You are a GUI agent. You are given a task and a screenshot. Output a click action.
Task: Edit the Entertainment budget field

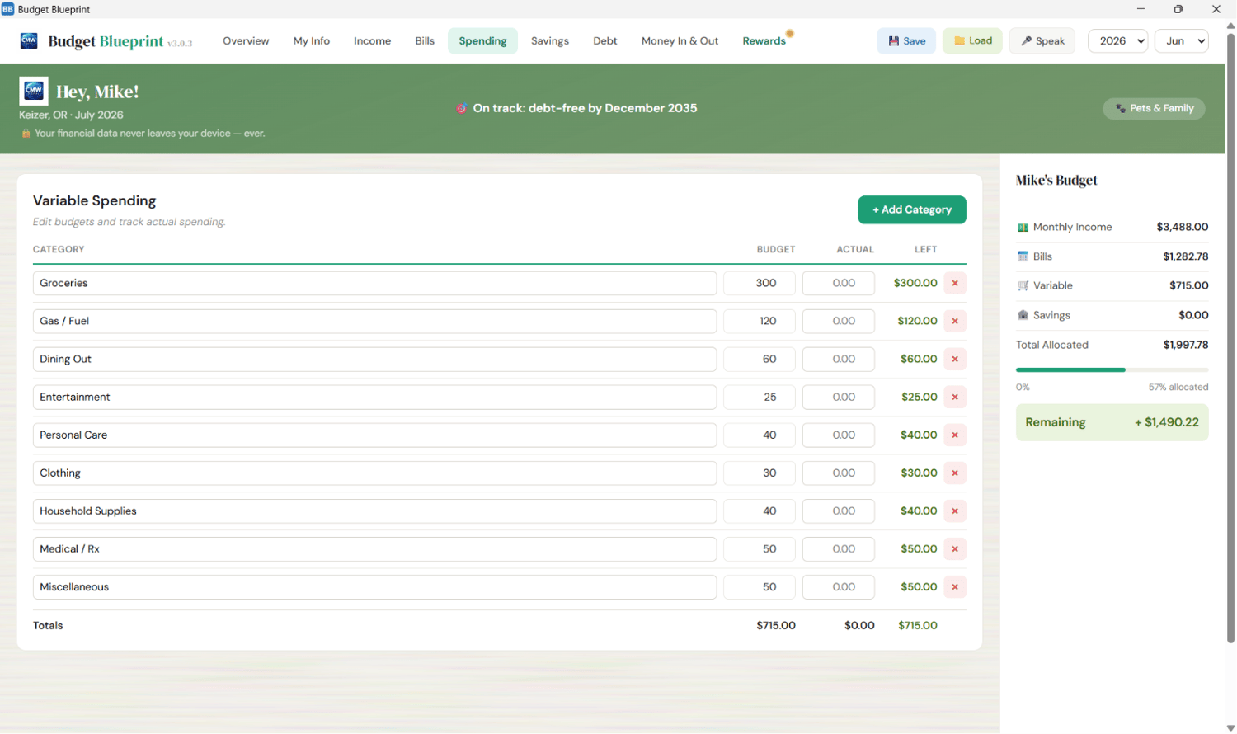tap(760, 397)
